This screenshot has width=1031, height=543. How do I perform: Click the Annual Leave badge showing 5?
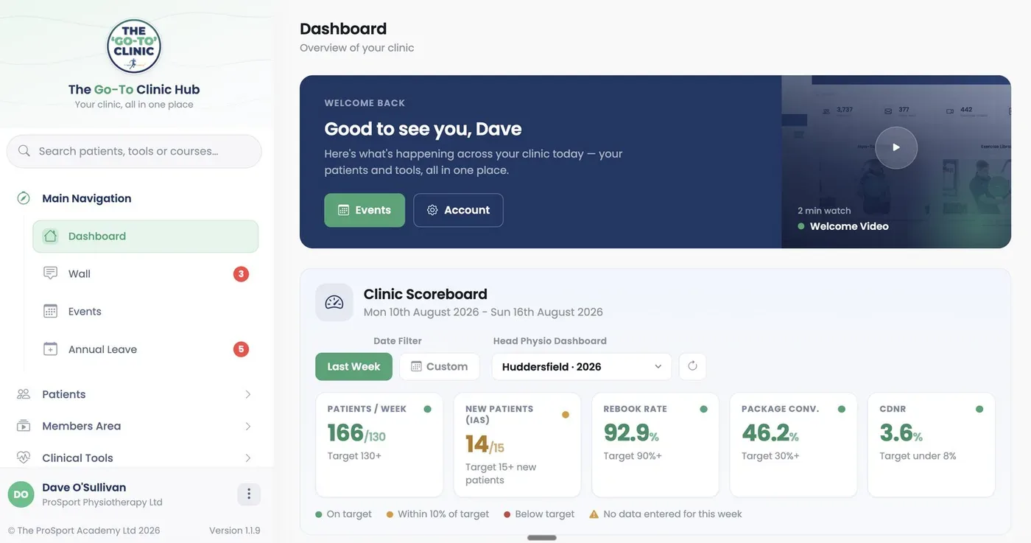tap(241, 349)
